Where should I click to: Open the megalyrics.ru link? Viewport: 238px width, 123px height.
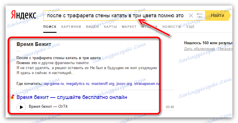pos(78,83)
